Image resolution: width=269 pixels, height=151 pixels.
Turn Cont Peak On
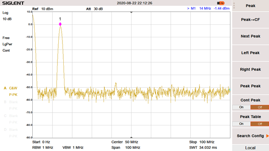tap(241, 107)
